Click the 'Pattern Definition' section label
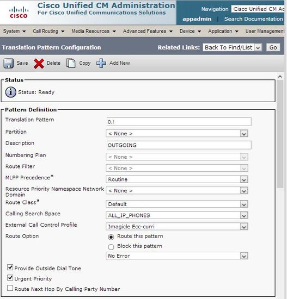Screen dimensions: 287x299 [30, 110]
